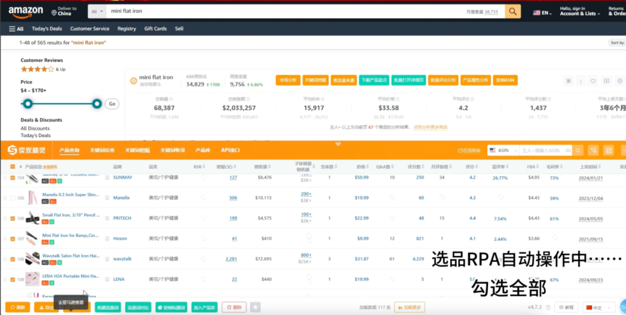The width and height of the screenshot is (626, 315).
Task: Click the cloud upload icon in ASIN field
Action: point(567,150)
